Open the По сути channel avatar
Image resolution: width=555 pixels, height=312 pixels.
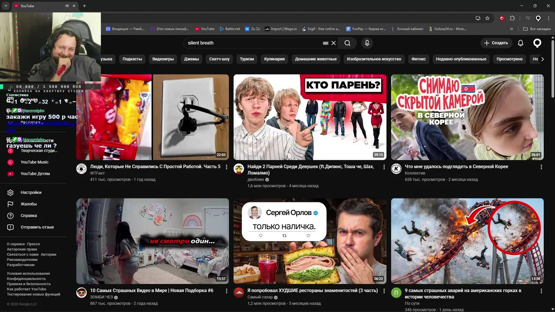396,292
